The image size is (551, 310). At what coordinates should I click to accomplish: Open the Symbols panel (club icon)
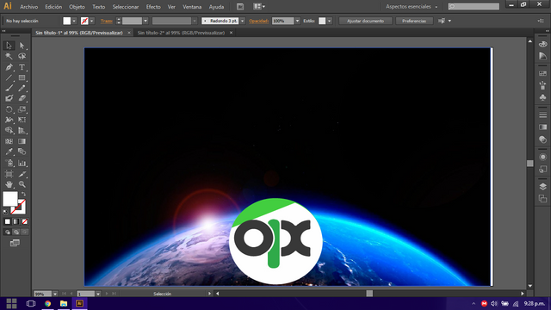coord(542,97)
